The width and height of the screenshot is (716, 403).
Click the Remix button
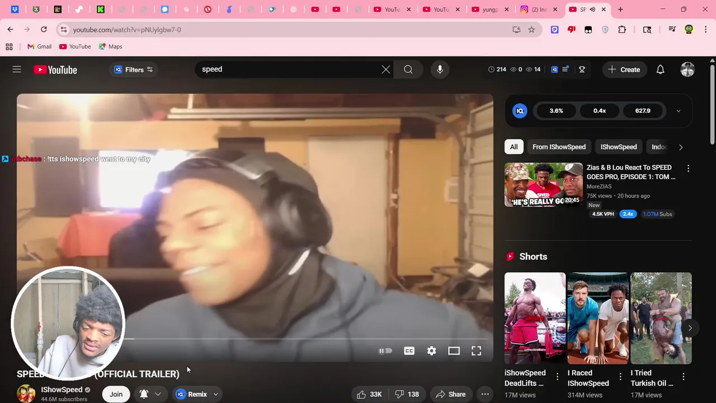pyautogui.click(x=192, y=394)
